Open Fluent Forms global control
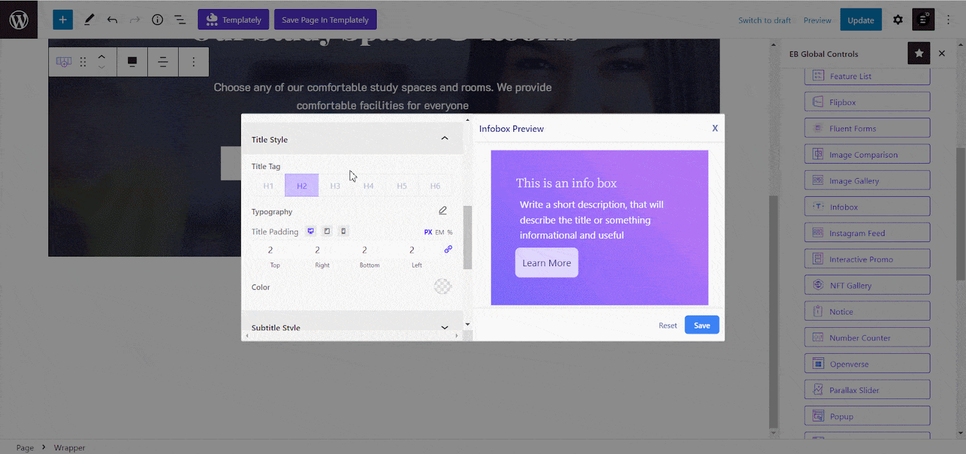Image resolution: width=966 pixels, height=454 pixels. (x=867, y=128)
